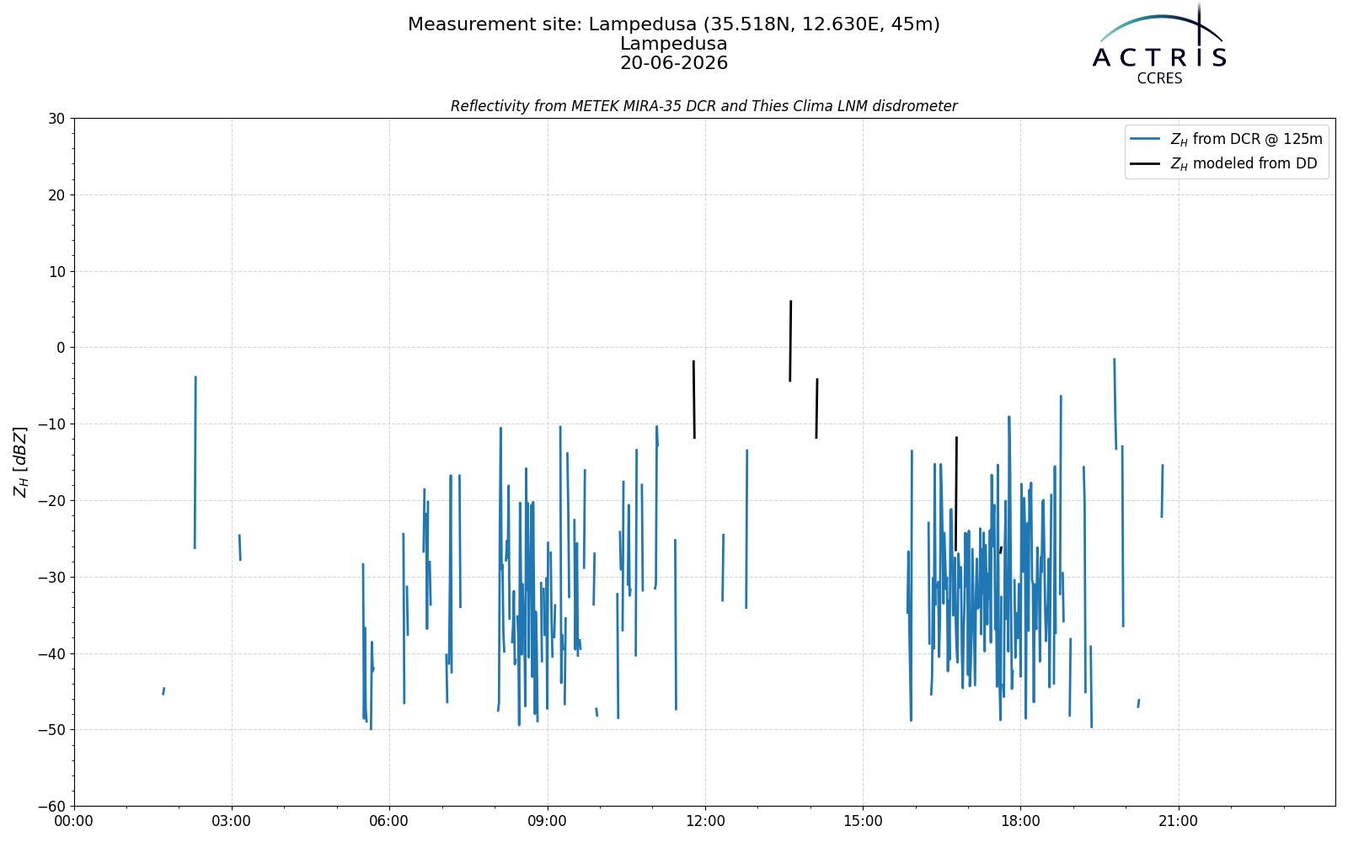Click the 06:00 time tick label

pos(389,821)
